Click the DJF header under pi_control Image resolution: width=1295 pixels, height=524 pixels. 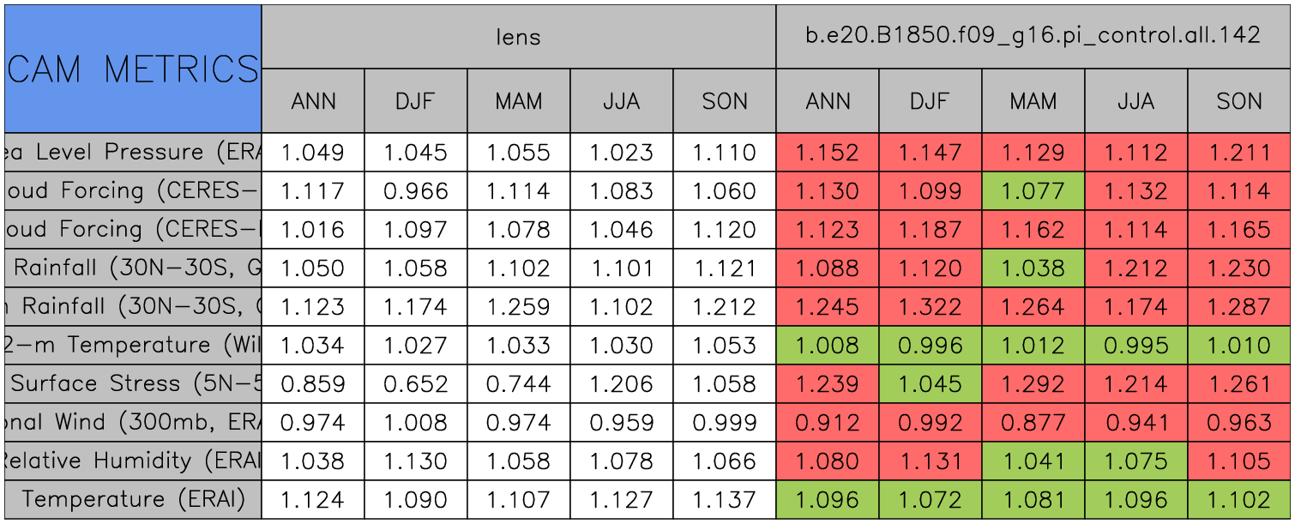[x=931, y=101]
